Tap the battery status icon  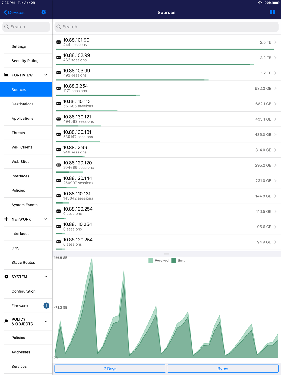276,3
